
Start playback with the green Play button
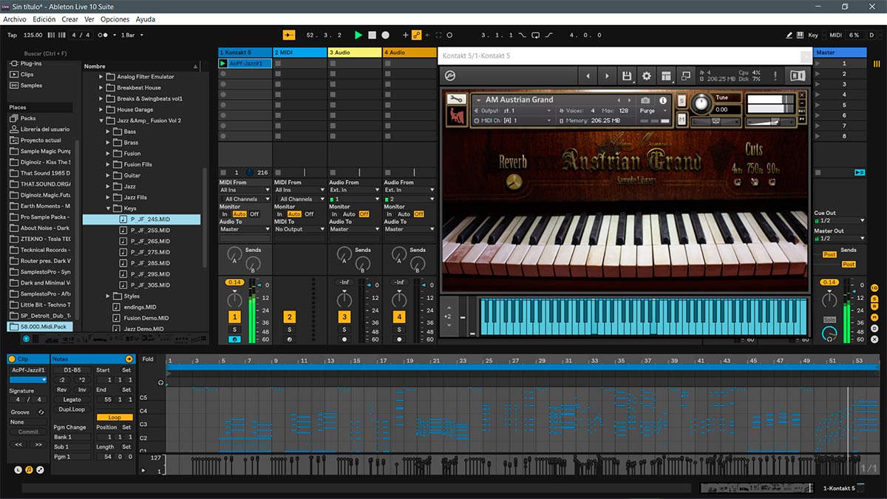click(358, 35)
